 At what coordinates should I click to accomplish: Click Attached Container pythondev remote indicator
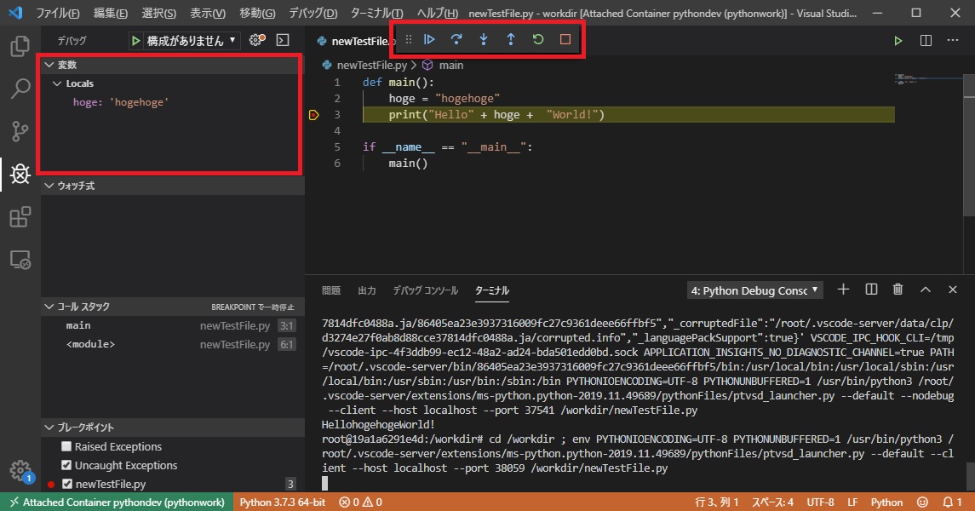point(117,502)
